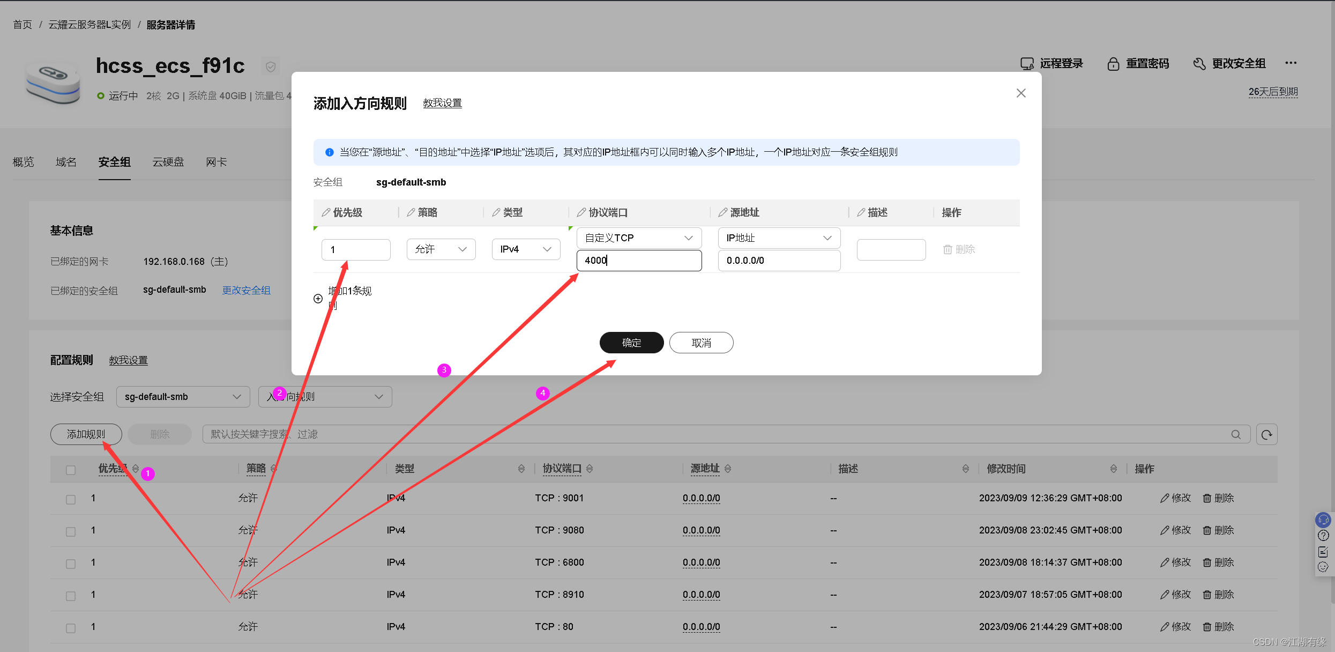Image resolution: width=1335 pixels, height=652 pixels.
Task: Click the 添加规则 button
Action: tap(86, 434)
